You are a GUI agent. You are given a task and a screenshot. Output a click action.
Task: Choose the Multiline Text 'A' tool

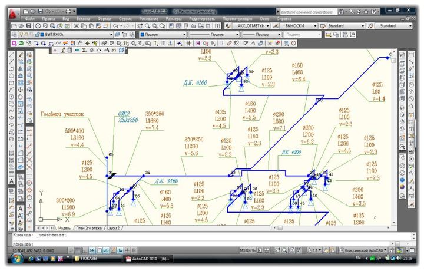[11, 181]
